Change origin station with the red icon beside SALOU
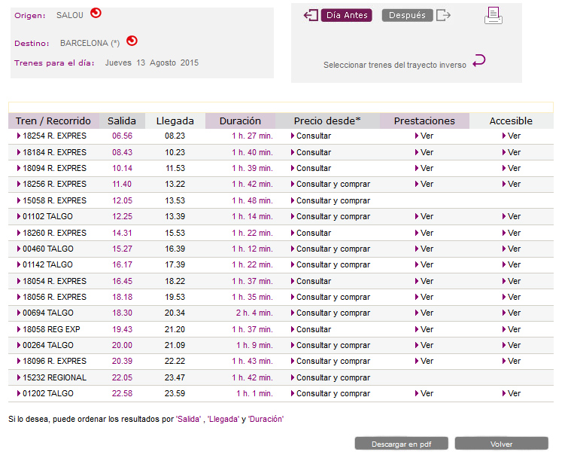The image size is (577, 452). coord(96,14)
